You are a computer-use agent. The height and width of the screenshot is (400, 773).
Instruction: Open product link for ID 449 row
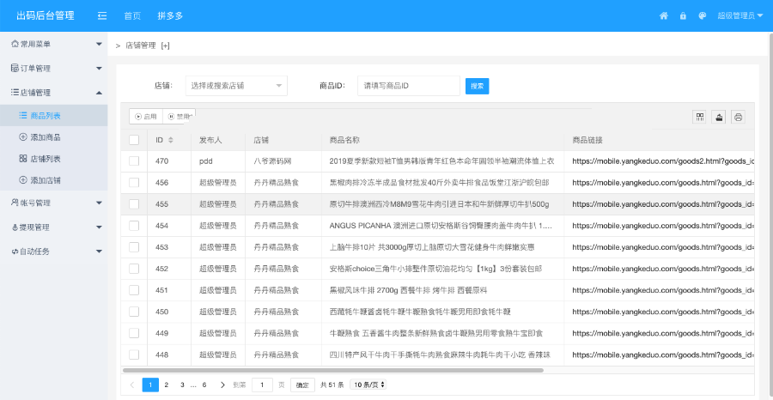coord(663,333)
